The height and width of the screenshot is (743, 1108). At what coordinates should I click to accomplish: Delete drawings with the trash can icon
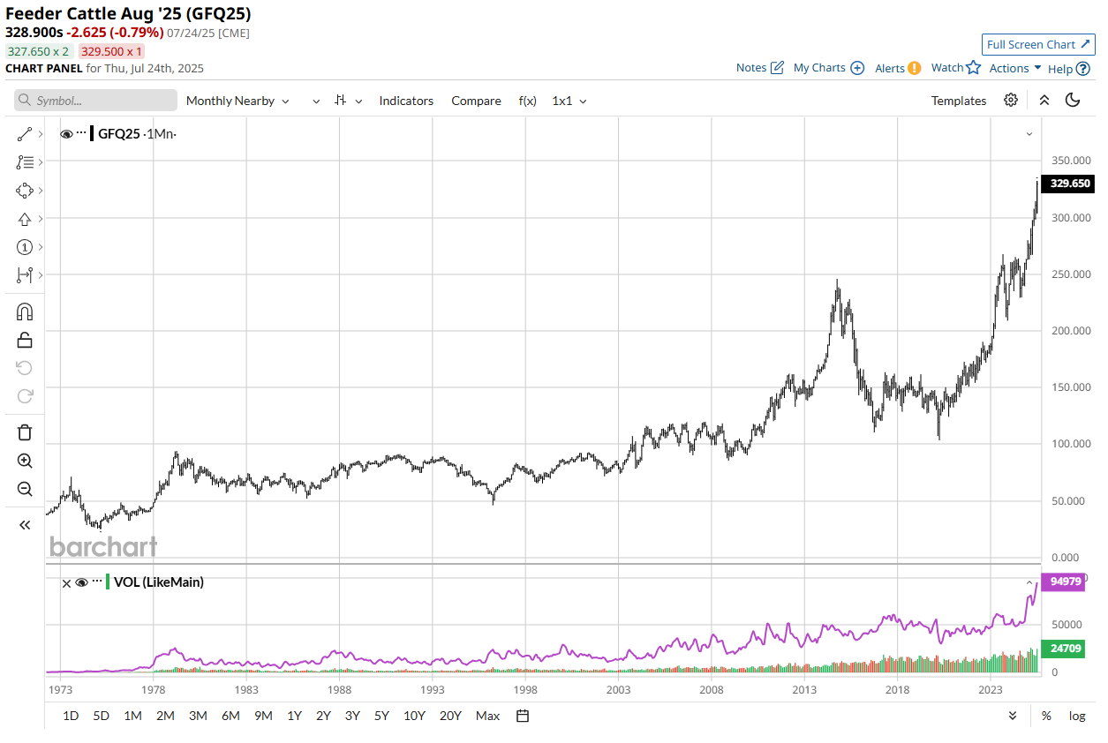pyautogui.click(x=25, y=432)
